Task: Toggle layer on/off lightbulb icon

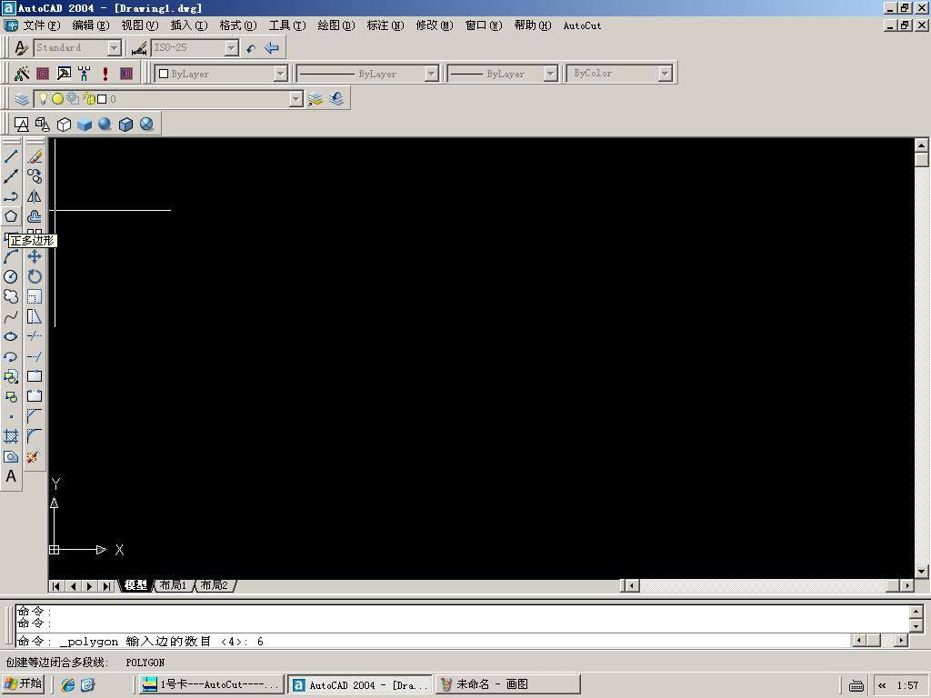Action: coord(43,99)
